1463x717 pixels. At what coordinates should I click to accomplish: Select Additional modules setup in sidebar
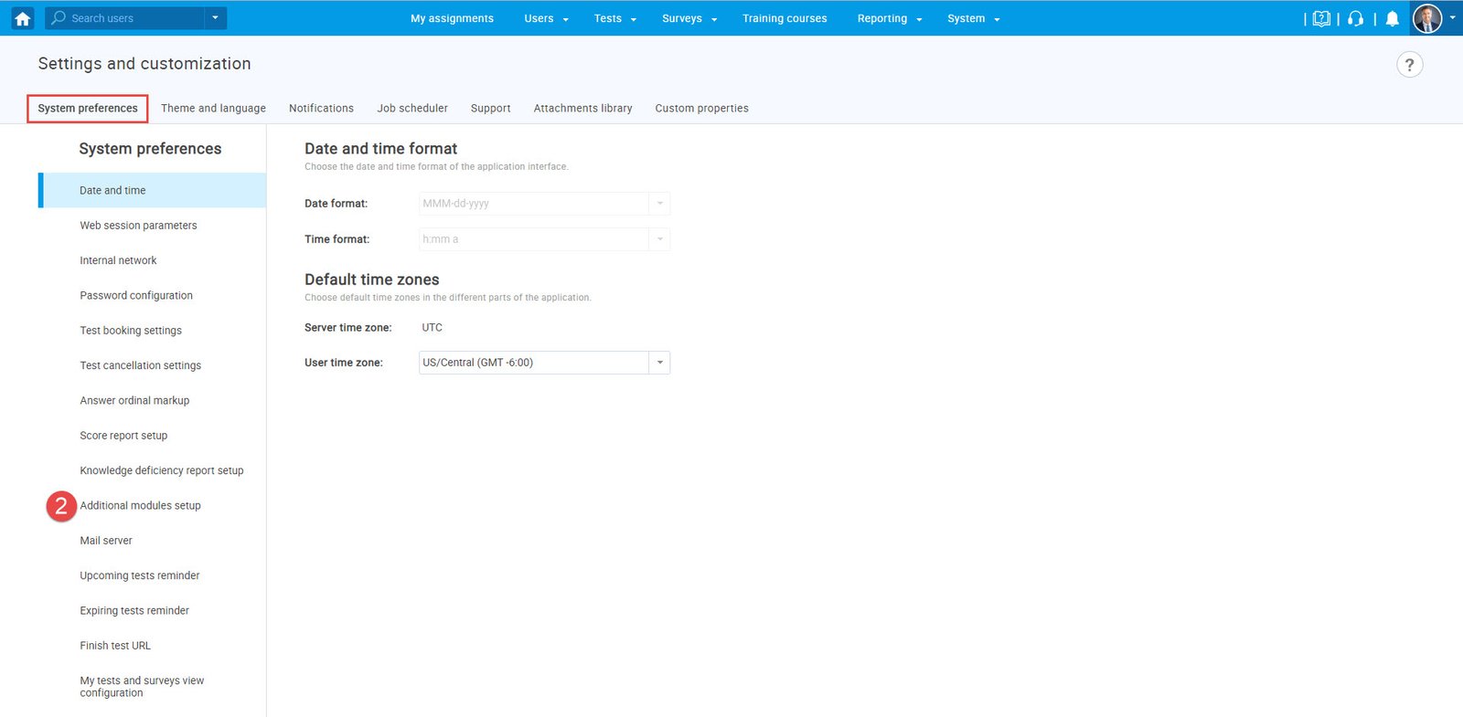[x=140, y=506]
